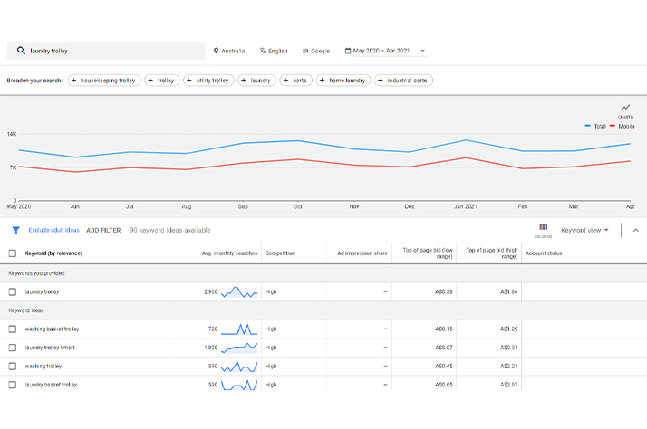Image resolution: width=647 pixels, height=429 pixels.
Task: Click the A$2.21 high bid value
Action: tap(508, 366)
